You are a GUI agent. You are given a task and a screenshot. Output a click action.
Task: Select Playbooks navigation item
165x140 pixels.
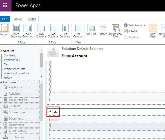click(20, 87)
